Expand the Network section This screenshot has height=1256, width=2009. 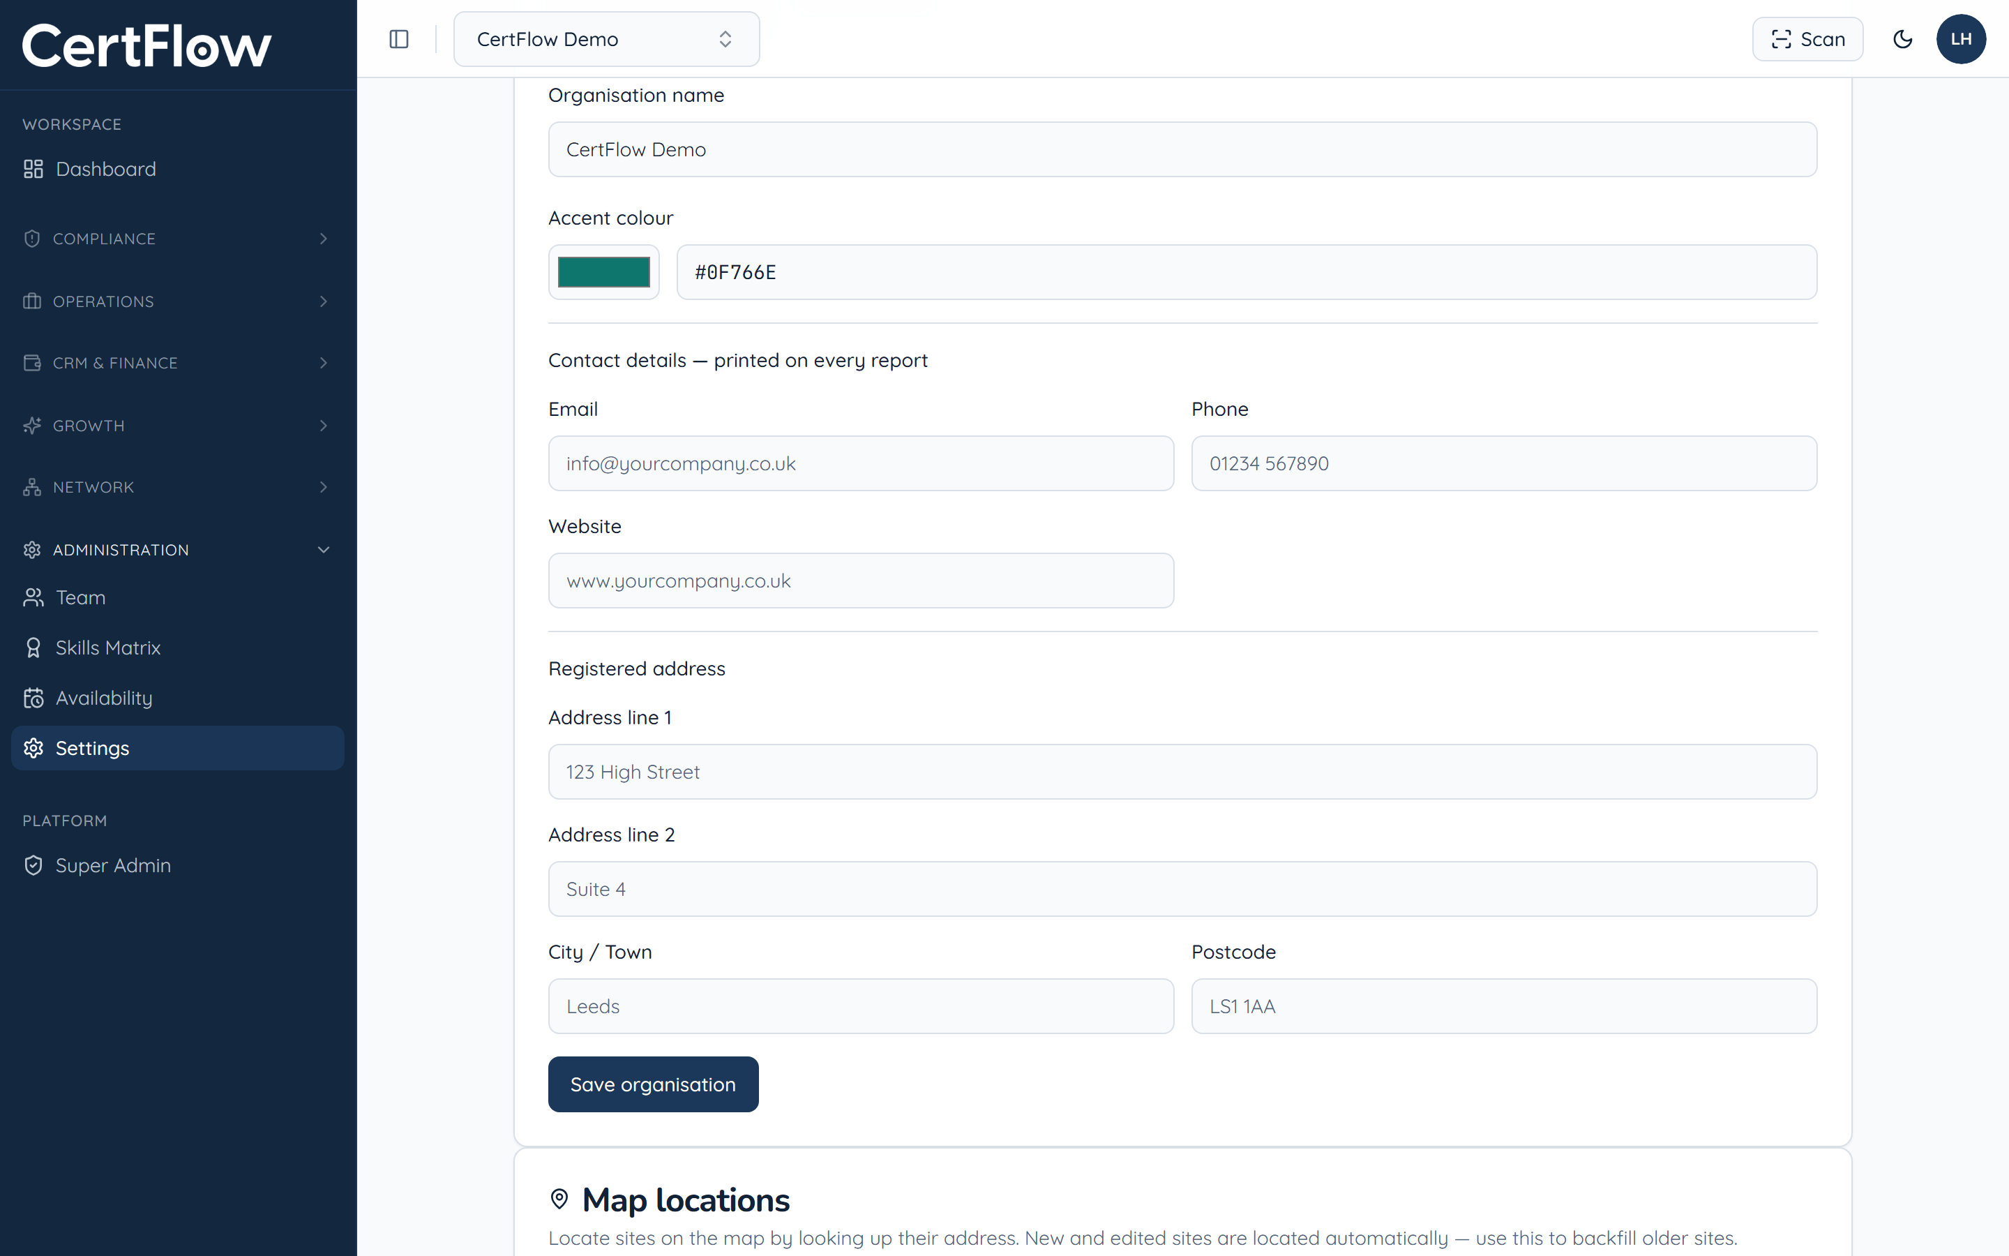click(x=178, y=487)
